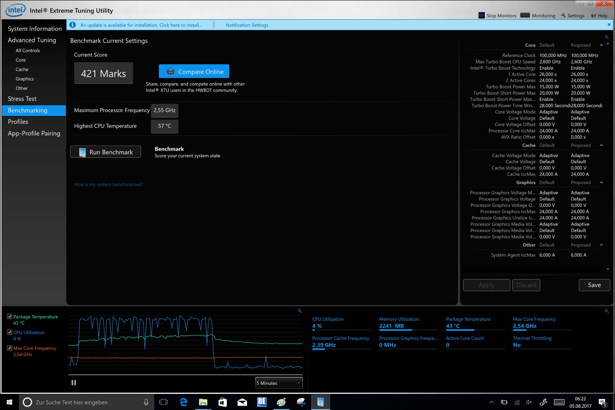The image size is (615, 410).
Task: Click the Discard button
Action: coord(526,285)
